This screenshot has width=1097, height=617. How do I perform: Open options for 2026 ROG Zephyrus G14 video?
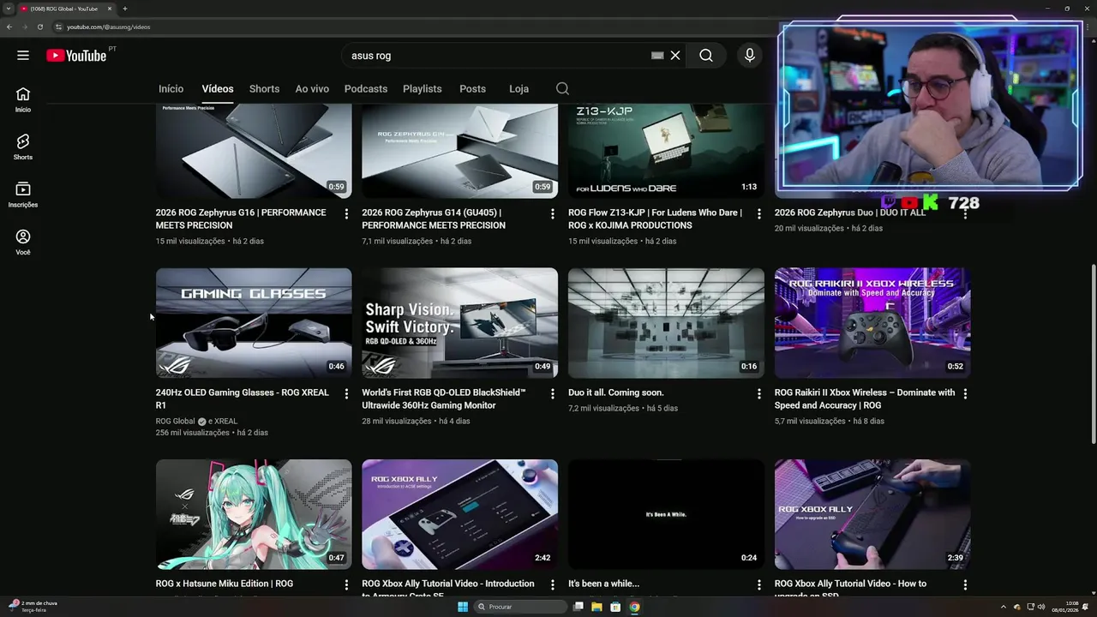tap(553, 213)
